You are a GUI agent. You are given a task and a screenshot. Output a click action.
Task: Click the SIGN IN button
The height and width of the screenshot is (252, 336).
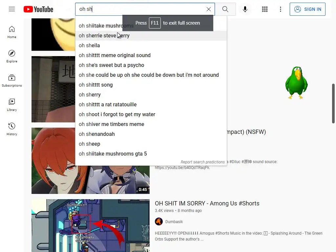click(x=307, y=9)
